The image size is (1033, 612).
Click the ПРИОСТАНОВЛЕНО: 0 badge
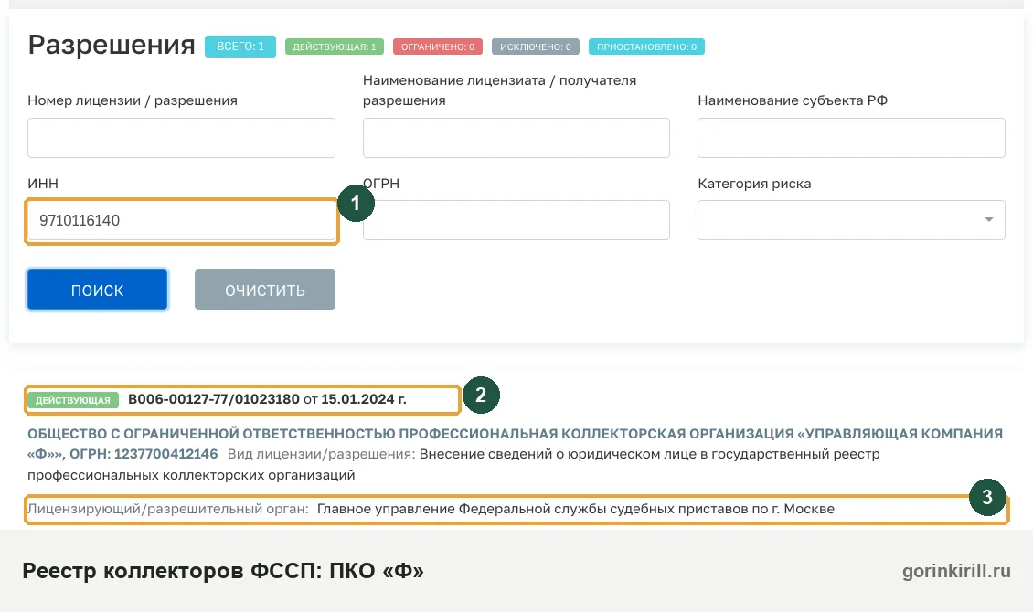coord(646,47)
